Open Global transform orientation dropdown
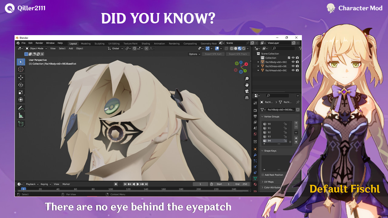388x218 pixels. click(116, 48)
